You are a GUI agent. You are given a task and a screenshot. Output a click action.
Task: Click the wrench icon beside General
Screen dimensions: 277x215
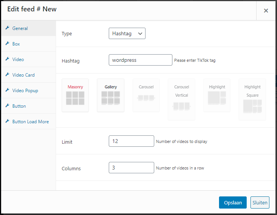click(x=7, y=28)
